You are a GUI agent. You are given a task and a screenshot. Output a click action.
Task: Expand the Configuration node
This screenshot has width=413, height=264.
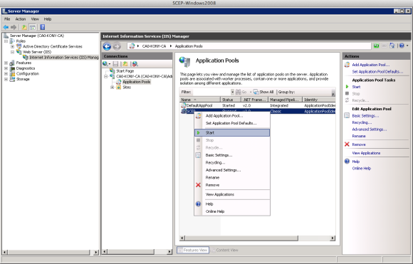point(6,74)
